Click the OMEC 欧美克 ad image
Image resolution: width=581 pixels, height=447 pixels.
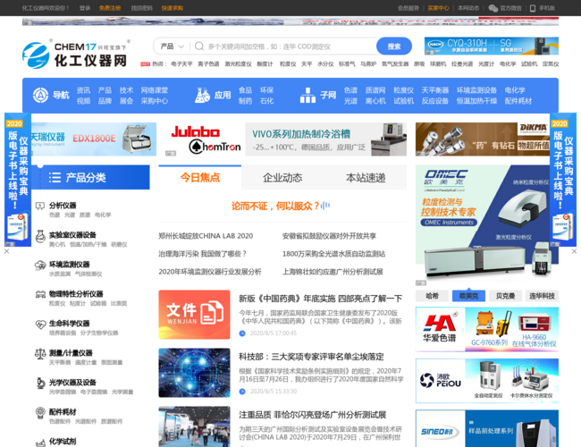[487, 225]
